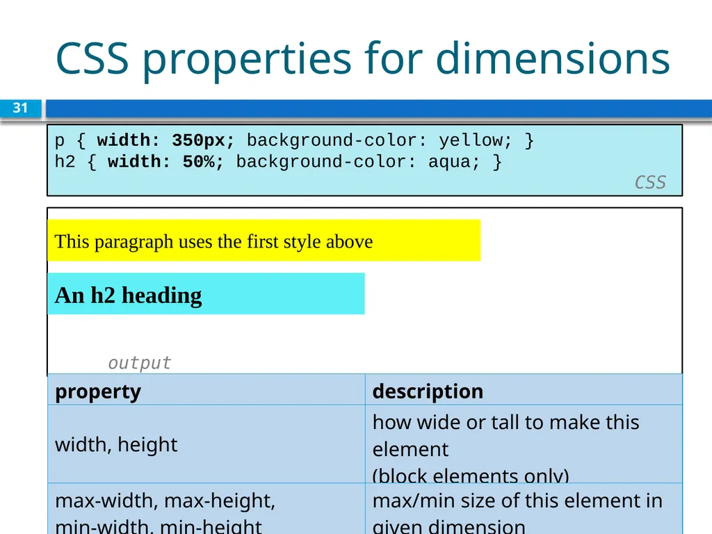The image size is (712, 534).
Task: Click the 'property' table header
Action: 207,390
